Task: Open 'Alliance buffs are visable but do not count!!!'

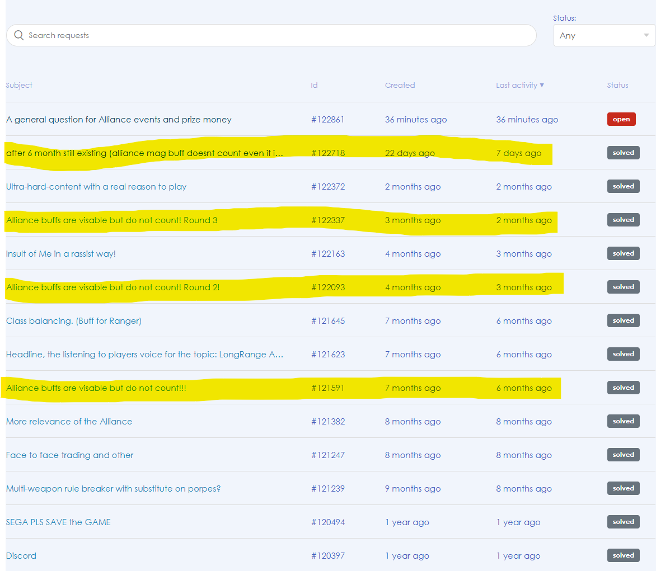Action: pos(96,388)
